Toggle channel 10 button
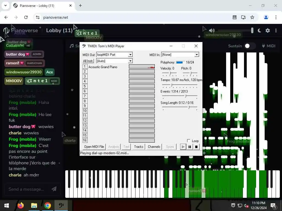Image resolution: width=282 pixels, height=211 pixels. pyautogui.click(x=85, y=111)
